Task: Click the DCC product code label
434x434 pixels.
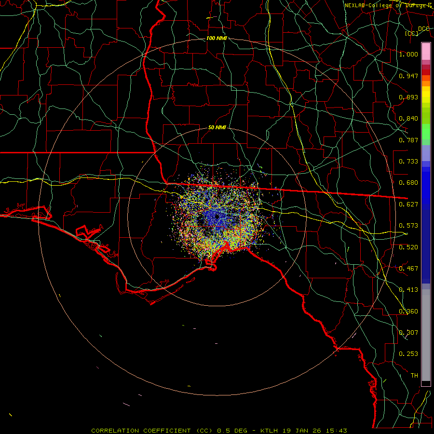Action: point(424,29)
